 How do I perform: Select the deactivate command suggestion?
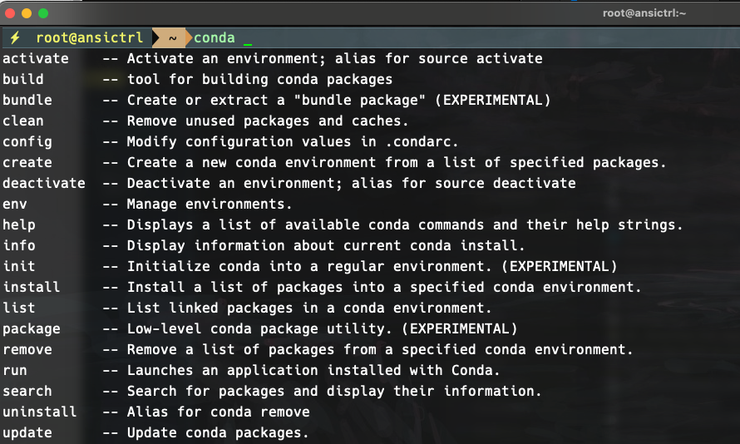(44, 183)
